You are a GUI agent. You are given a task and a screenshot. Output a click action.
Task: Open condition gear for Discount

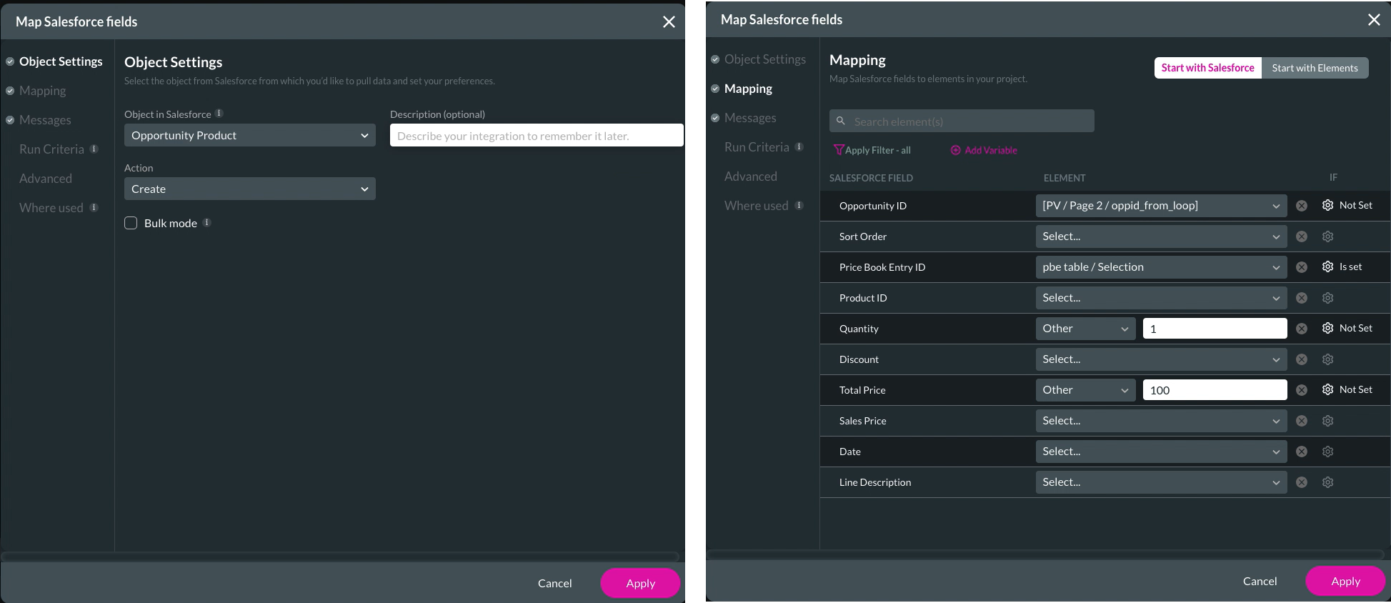click(x=1327, y=359)
